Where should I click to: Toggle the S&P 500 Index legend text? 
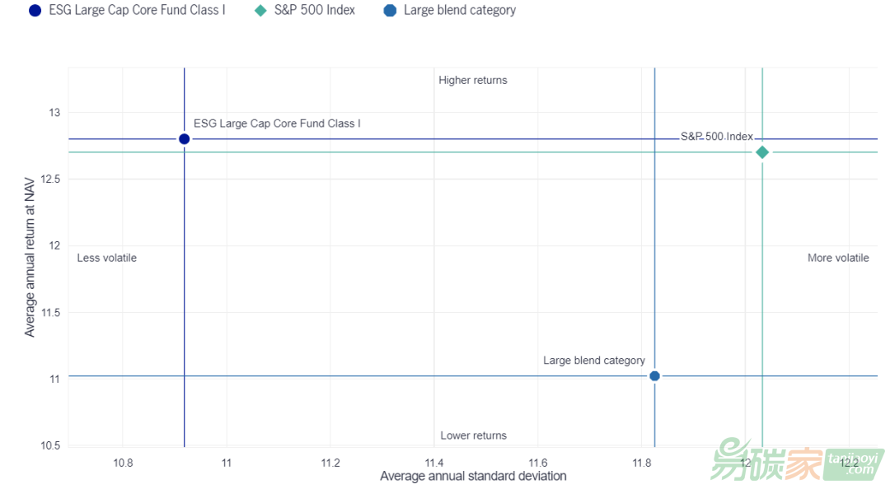[x=314, y=11]
